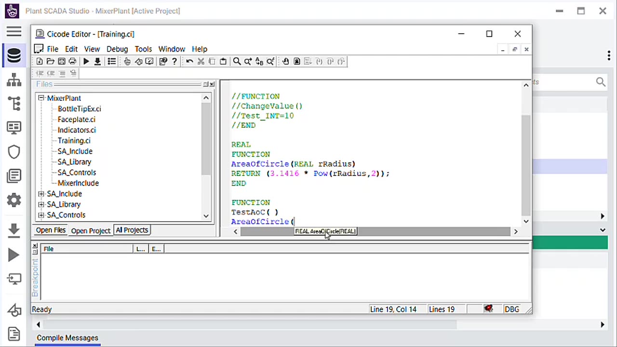Select the Compile Messages tab
Screen dimensions: 617x347
click(x=67, y=338)
